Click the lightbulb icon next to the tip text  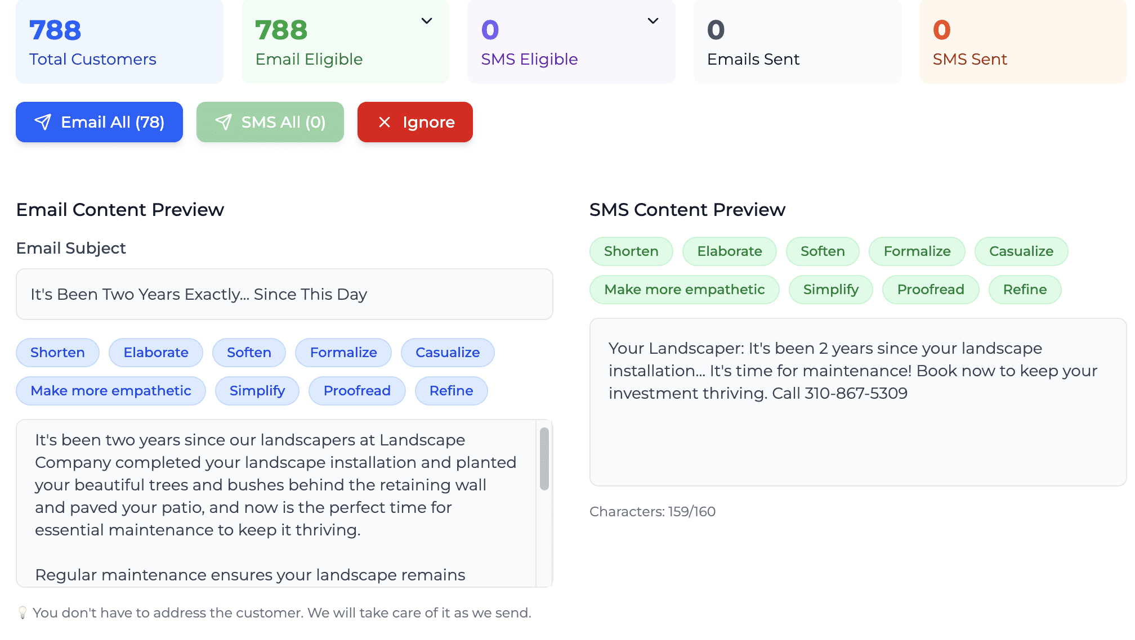point(23,613)
